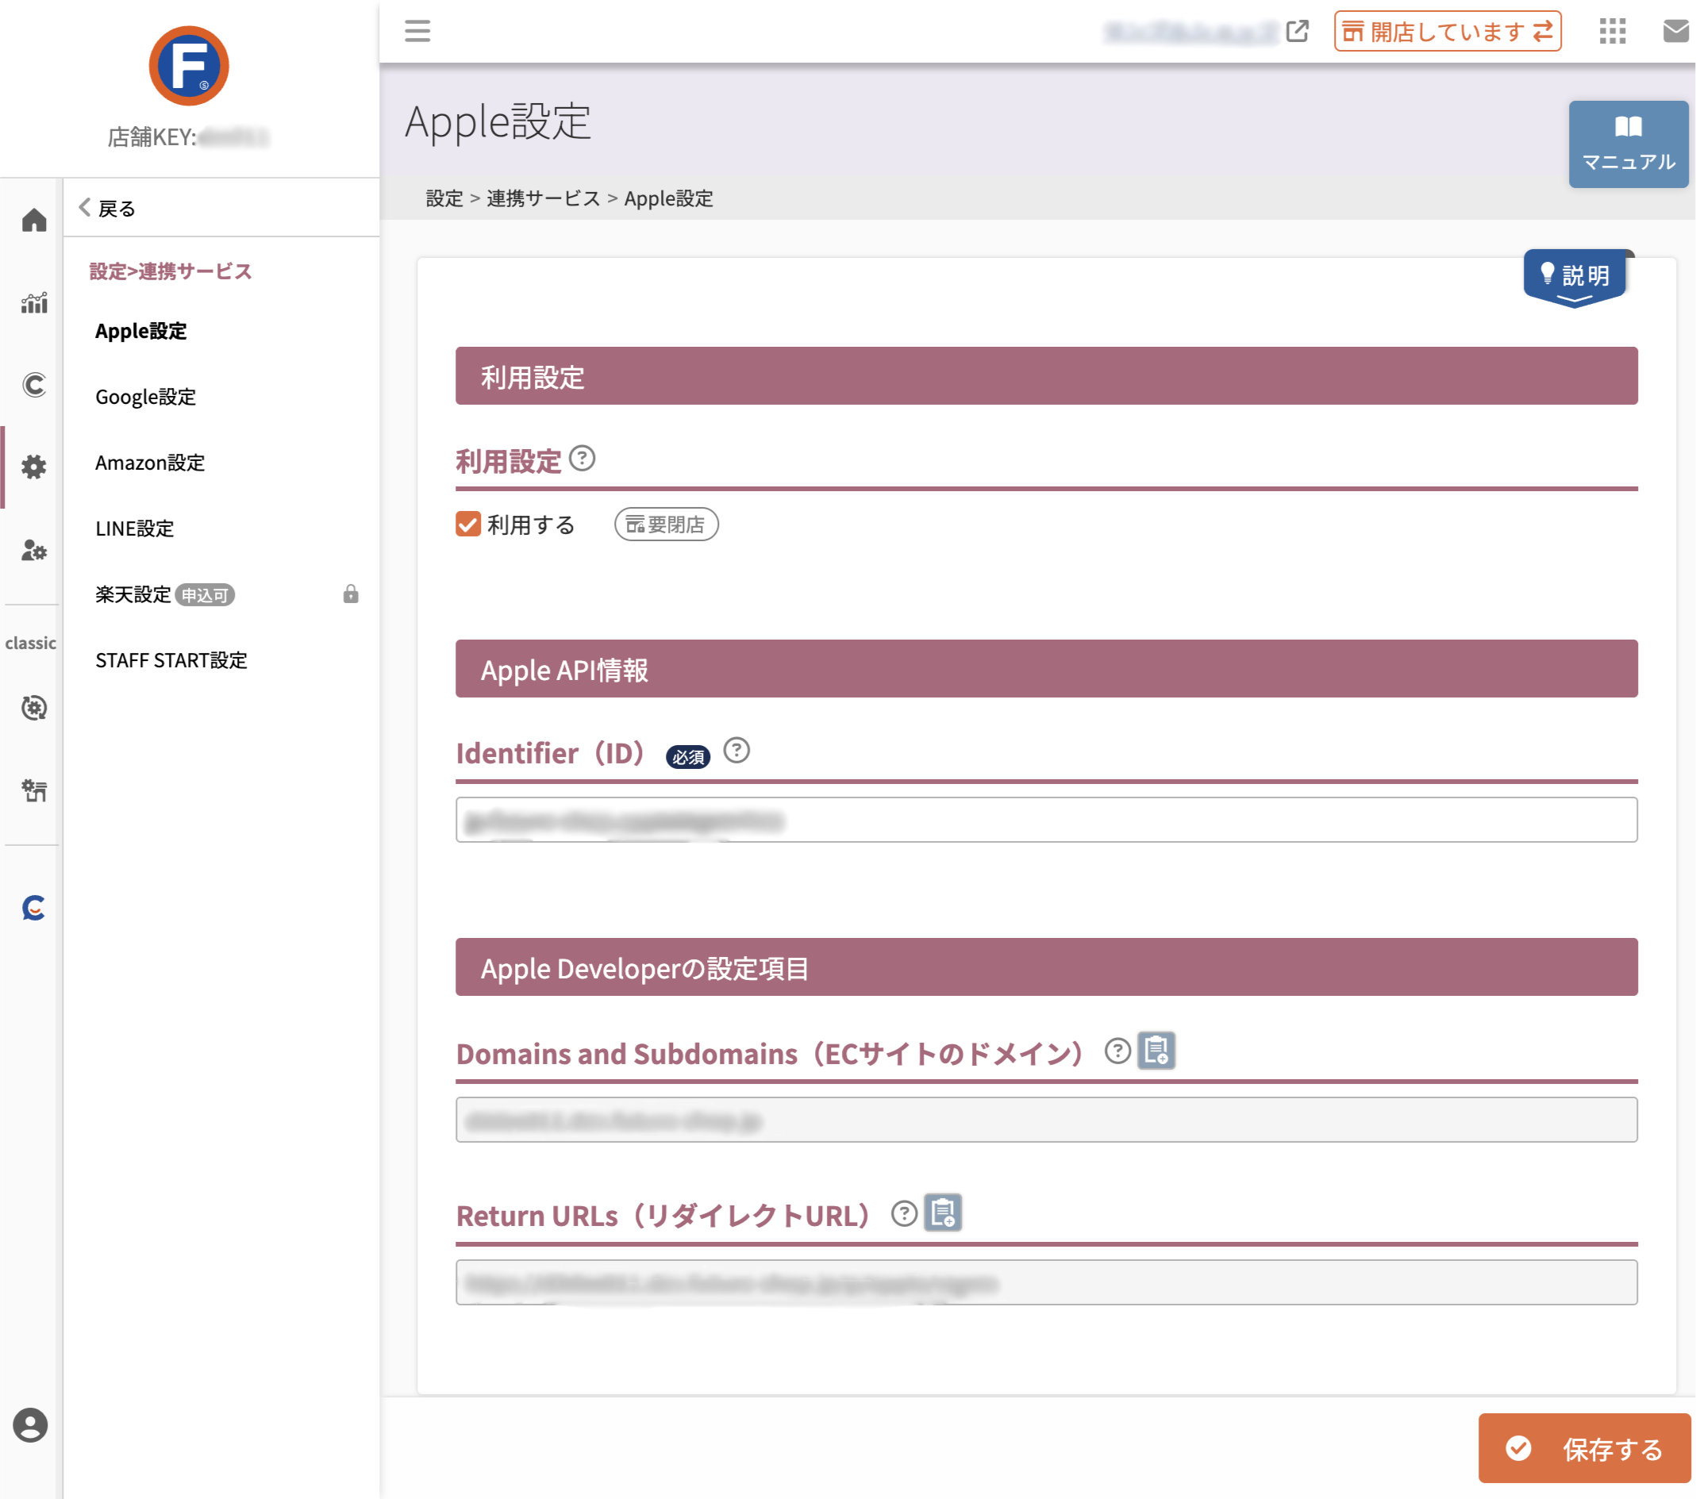Open the apps grid icon
This screenshot has width=1696, height=1499.
1612,32
